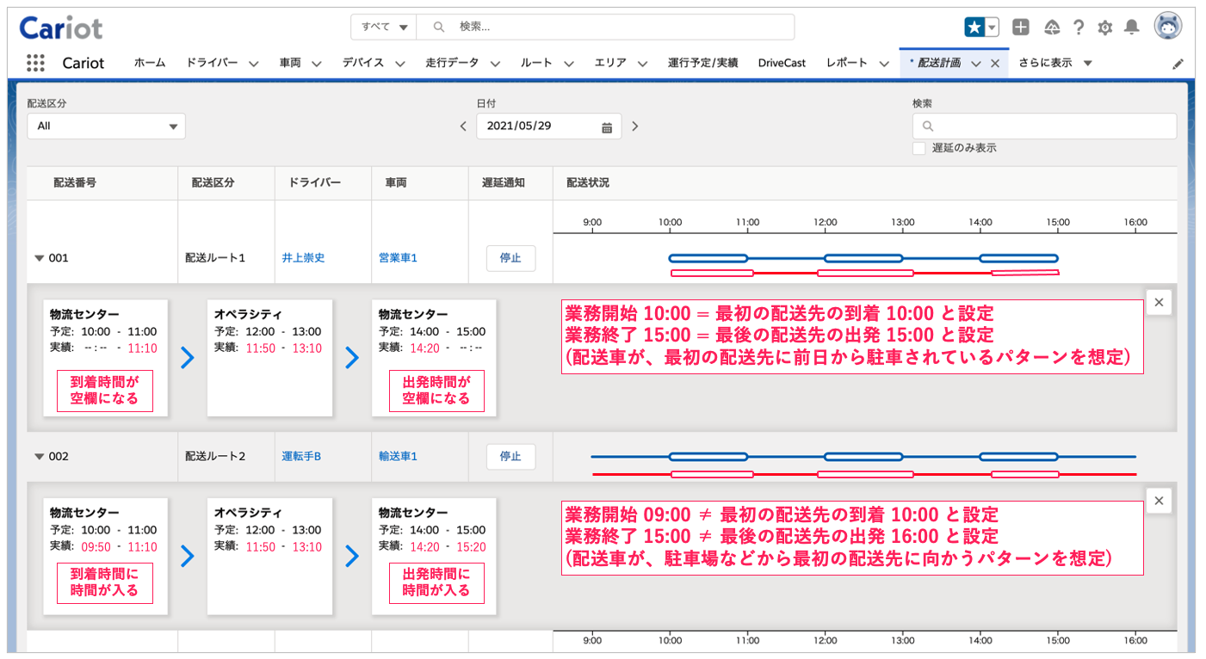Close the 配送計画 tab
Image resolution: width=1206 pixels, height=659 pixels.
995,63
